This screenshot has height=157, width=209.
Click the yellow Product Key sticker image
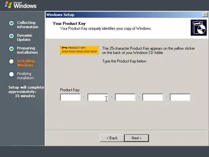click(79, 50)
